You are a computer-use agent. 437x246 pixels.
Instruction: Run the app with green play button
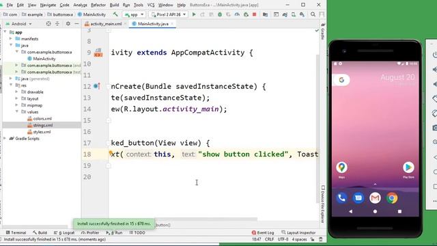click(x=194, y=14)
